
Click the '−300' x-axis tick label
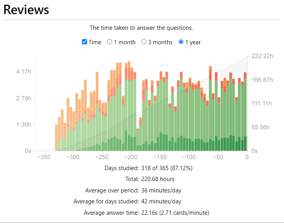pyautogui.click(x=73, y=157)
